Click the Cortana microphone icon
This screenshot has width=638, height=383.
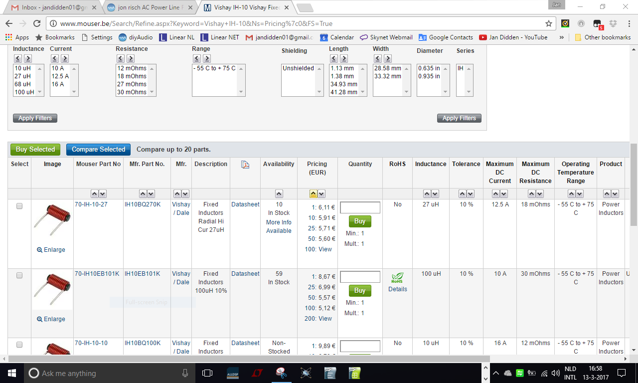coord(185,373)
